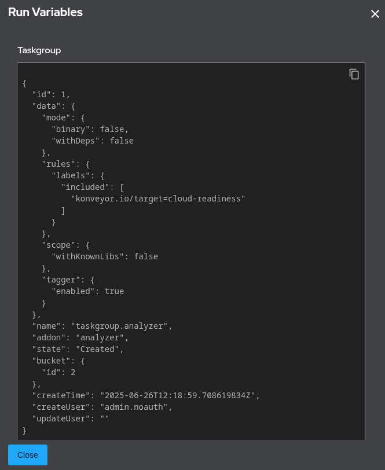This screenshot has width=385, height=470.
Task: Close the Run Variables dialog with X
Action: point(375,14)
